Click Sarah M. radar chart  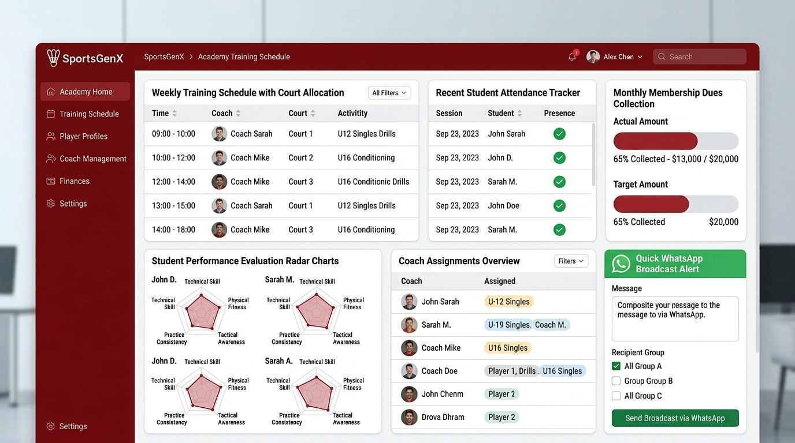[x=315, y=311]
